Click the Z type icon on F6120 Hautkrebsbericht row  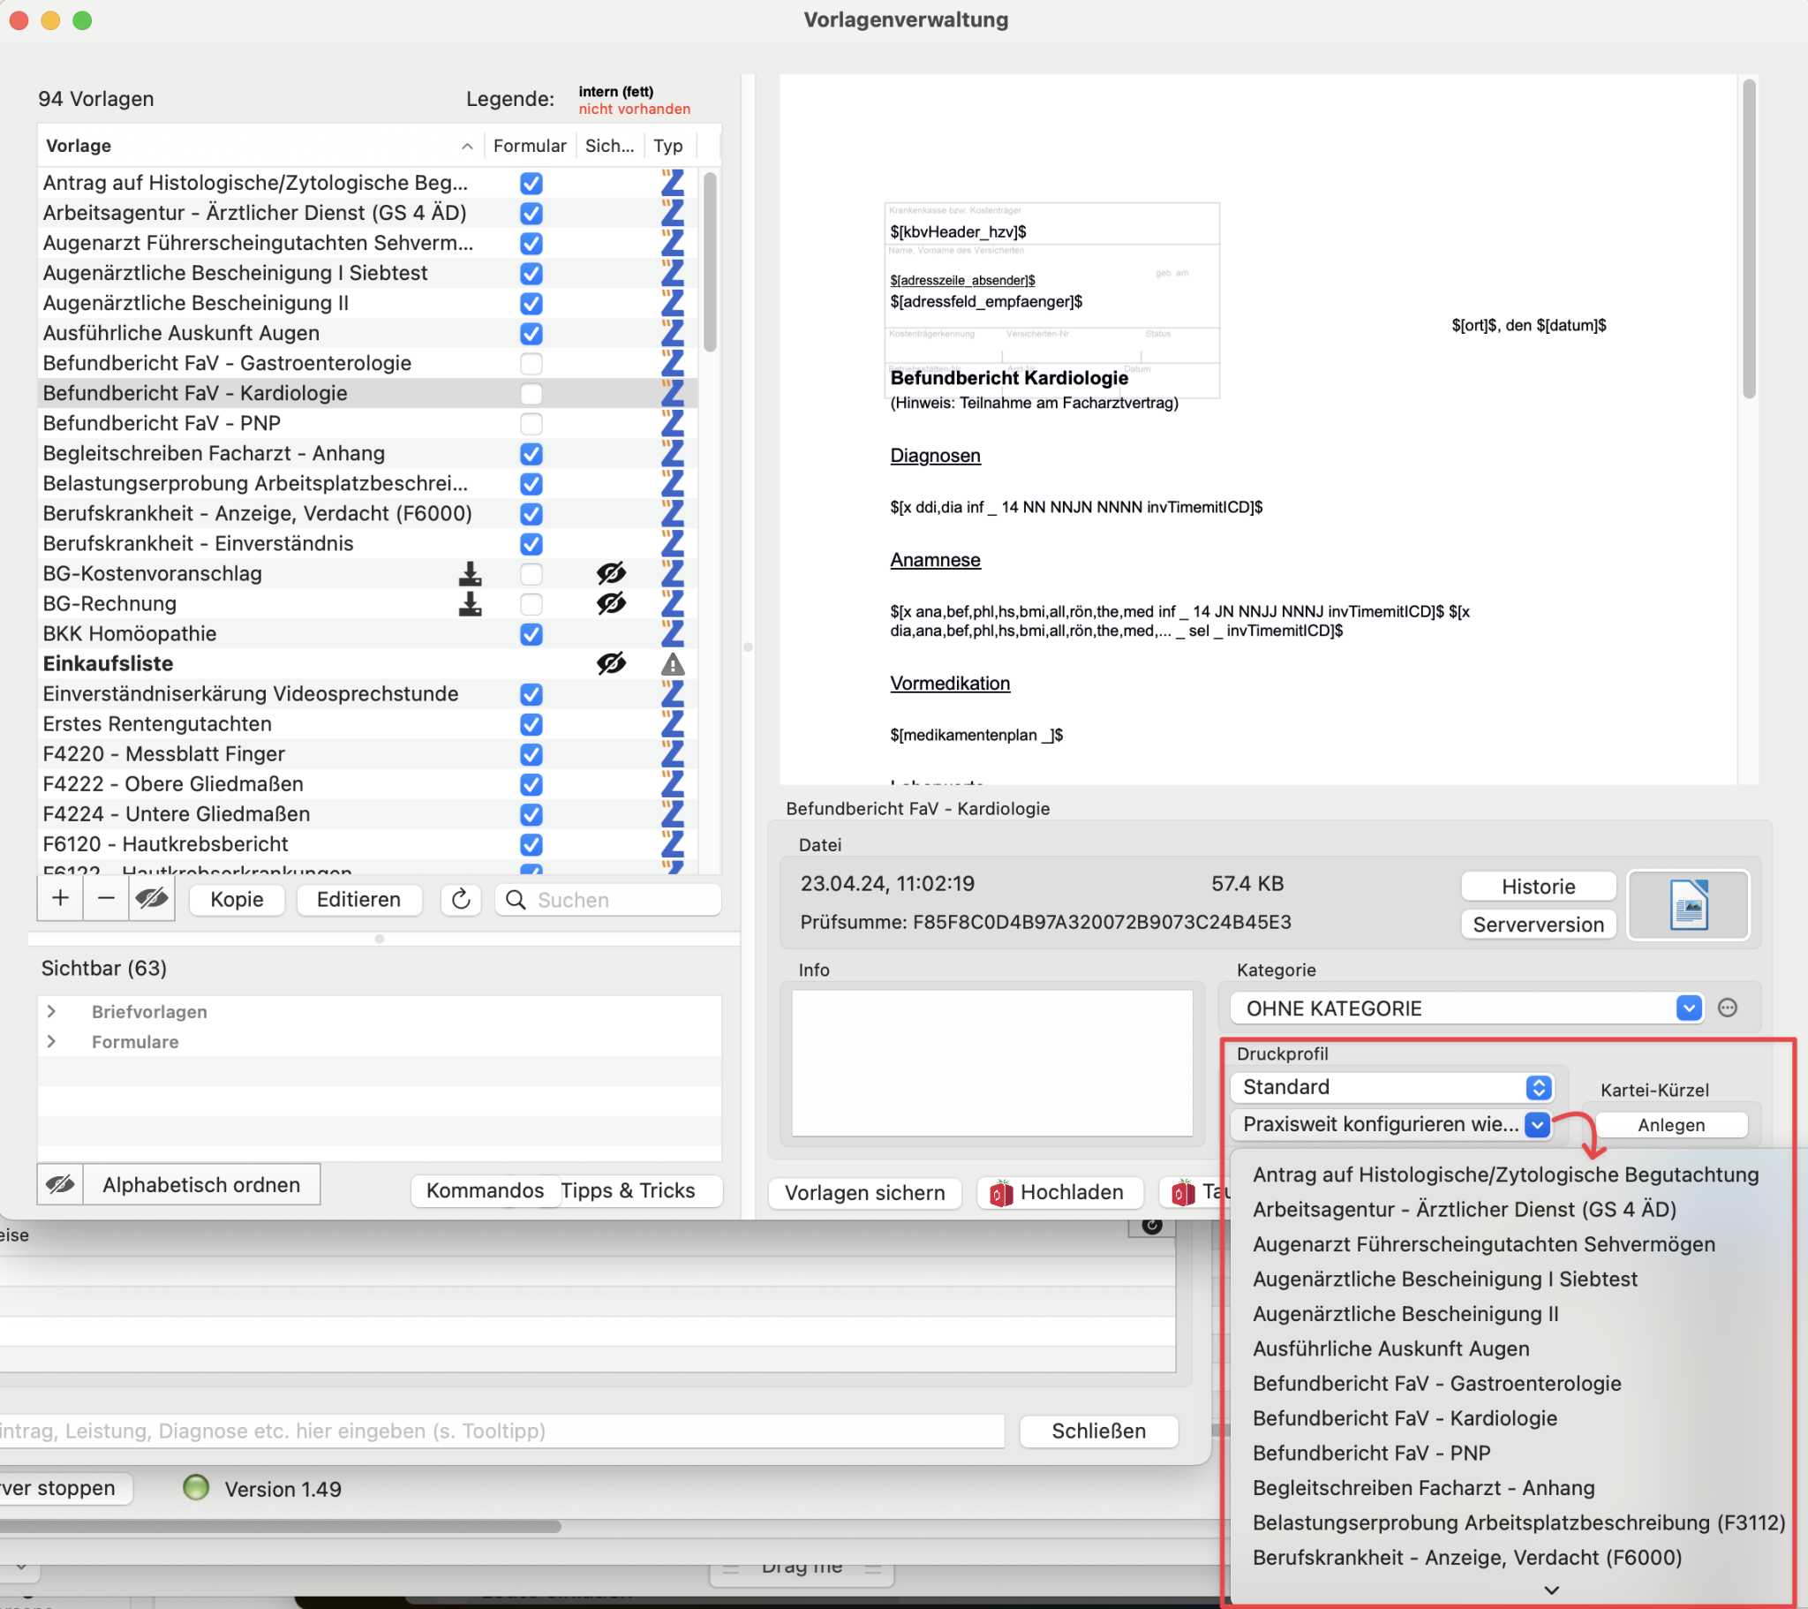(x=672, y=844)
